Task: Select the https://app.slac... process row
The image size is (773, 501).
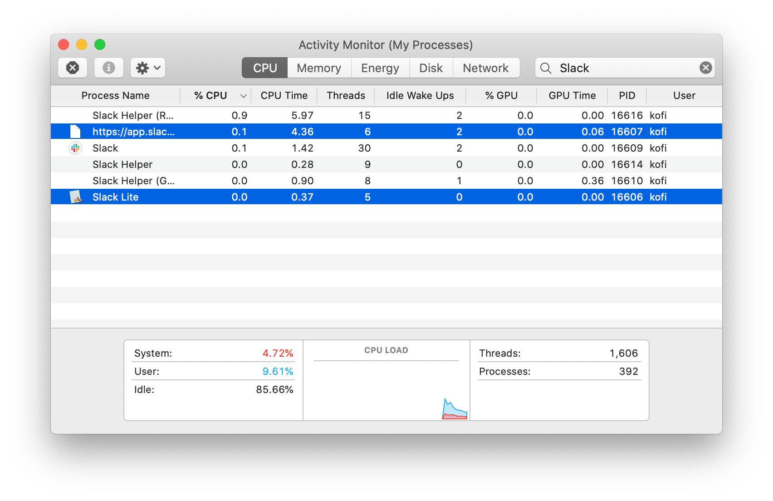Action: coord(386,132)
